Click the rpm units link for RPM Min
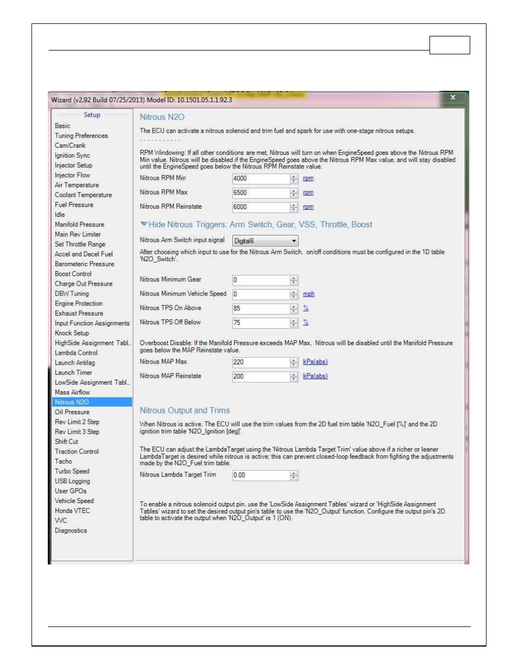 point(308,179)
